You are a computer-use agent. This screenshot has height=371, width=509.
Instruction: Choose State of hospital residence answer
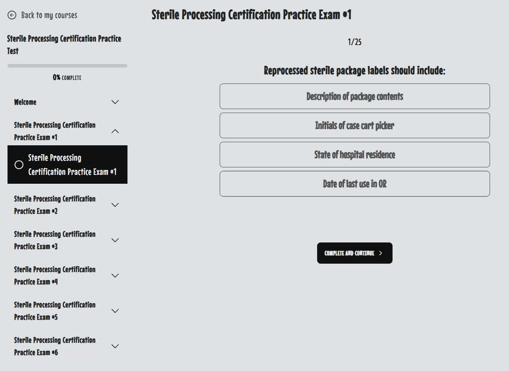354,155
